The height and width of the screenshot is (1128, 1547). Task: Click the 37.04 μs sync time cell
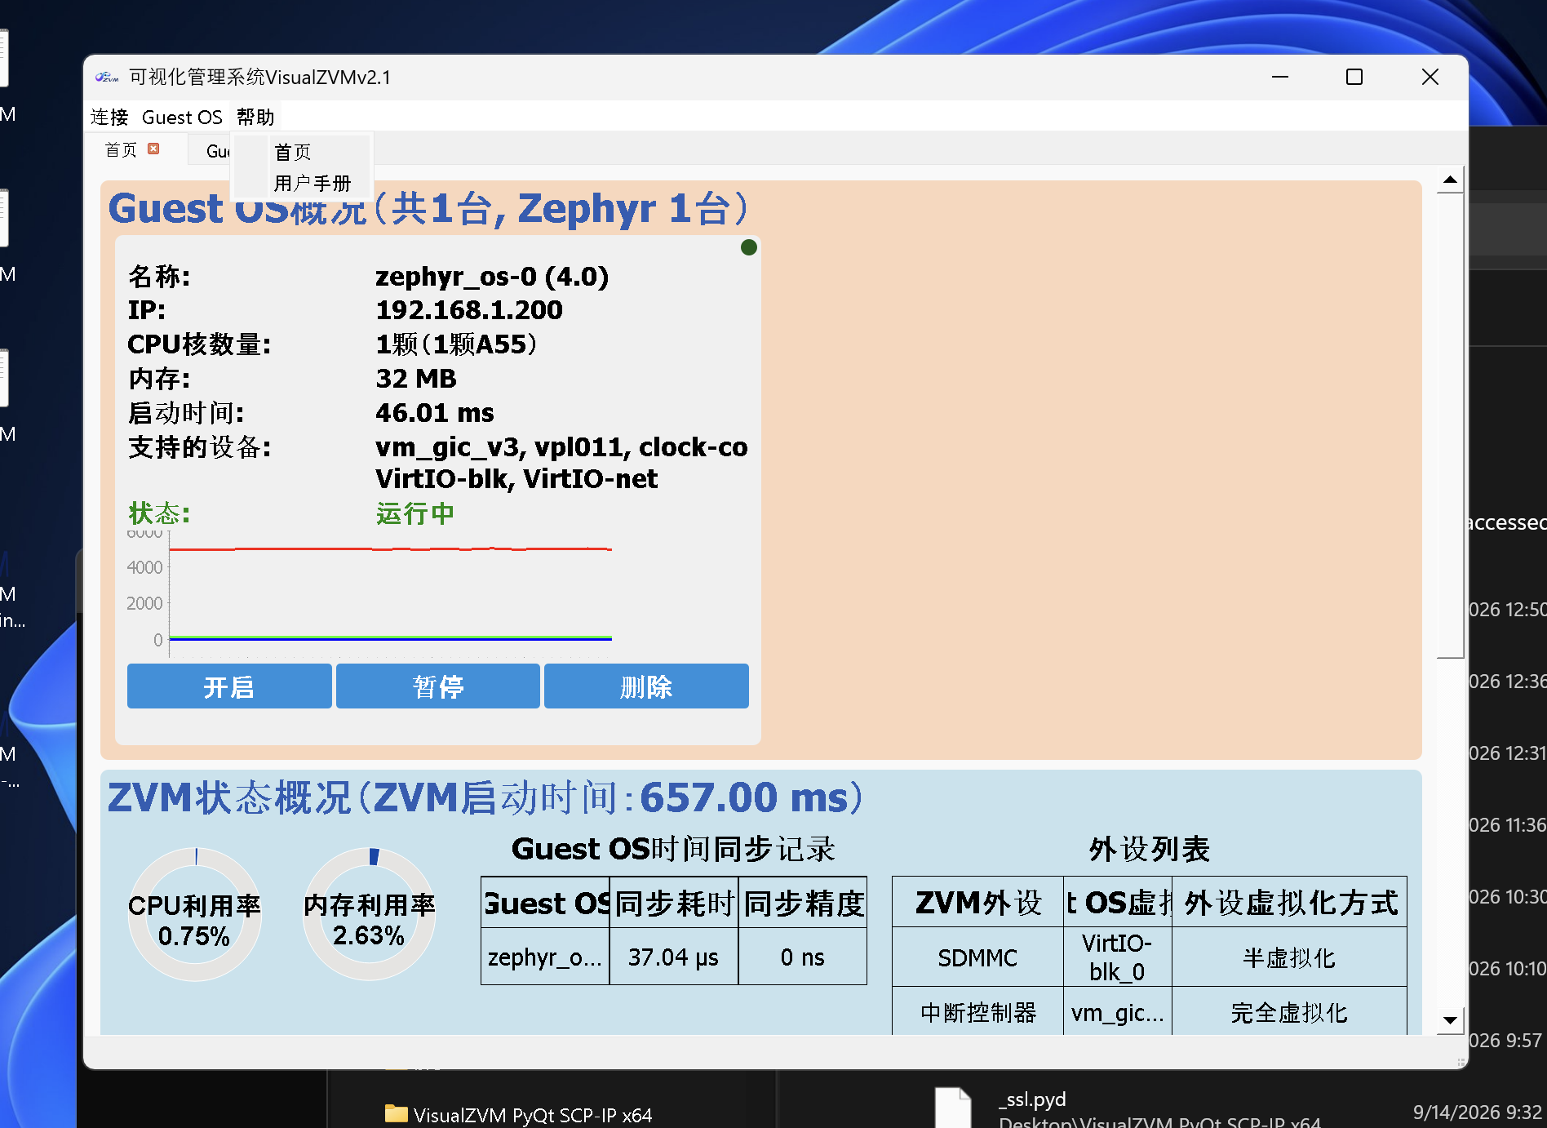click(x=674, y=957)
